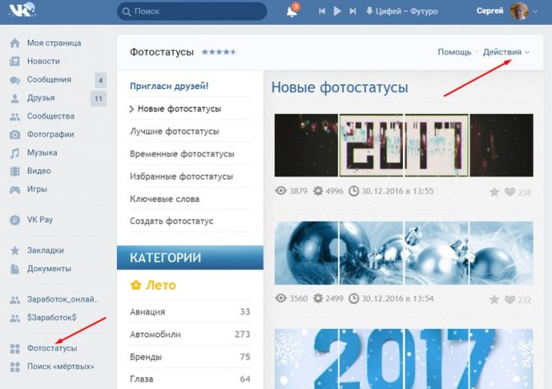
Task: Click the search field in header
Action: (192, 12)
